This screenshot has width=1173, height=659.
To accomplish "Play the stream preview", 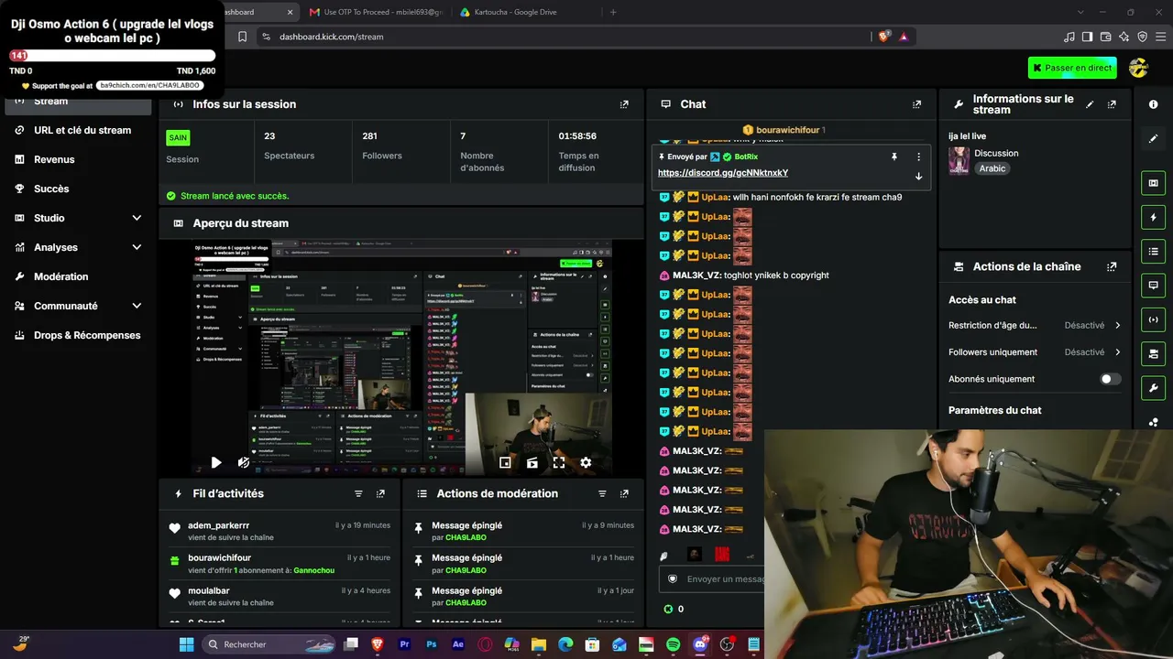I will [x=216, y=463].
